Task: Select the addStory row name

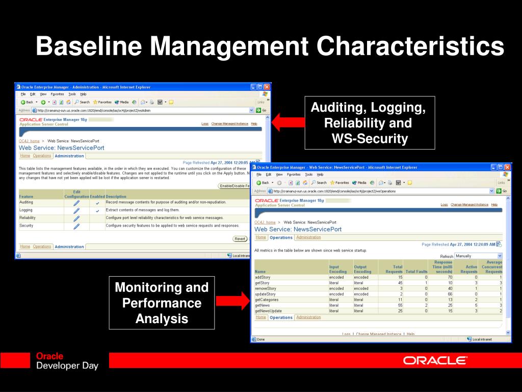Action: pyautogui.click(x=263, y=277)
